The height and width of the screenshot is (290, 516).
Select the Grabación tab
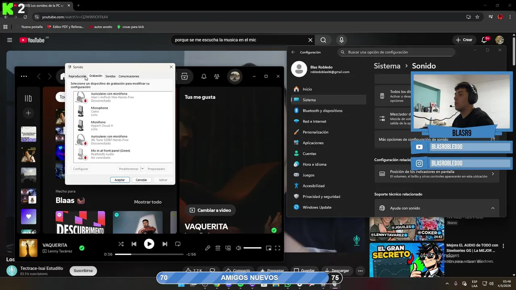pyautogui.click(x=96, y=76)
